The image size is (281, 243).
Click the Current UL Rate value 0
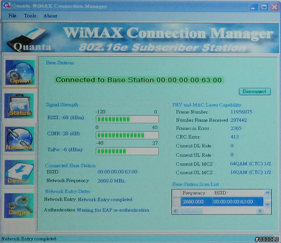(x=232, y=155)
